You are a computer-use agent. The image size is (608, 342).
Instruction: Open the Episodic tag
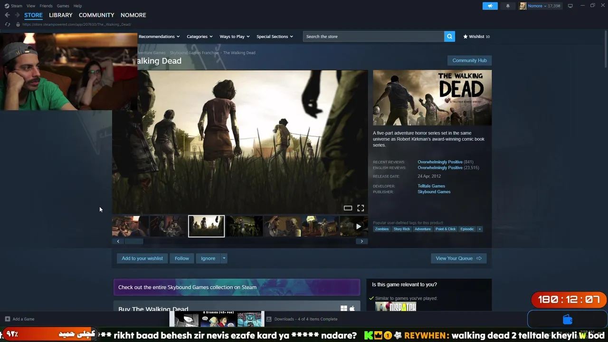point(467,229)
